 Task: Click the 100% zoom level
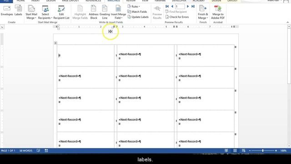[283, 151]
